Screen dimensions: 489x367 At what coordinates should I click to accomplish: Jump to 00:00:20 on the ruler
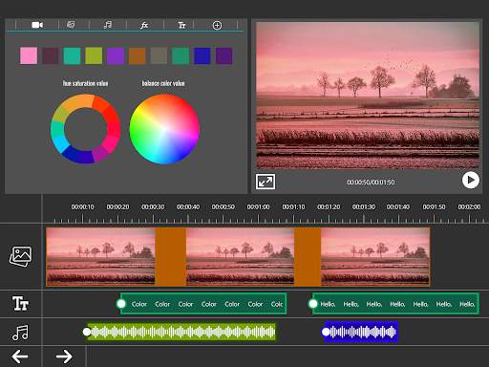click(x=117, y=207)
